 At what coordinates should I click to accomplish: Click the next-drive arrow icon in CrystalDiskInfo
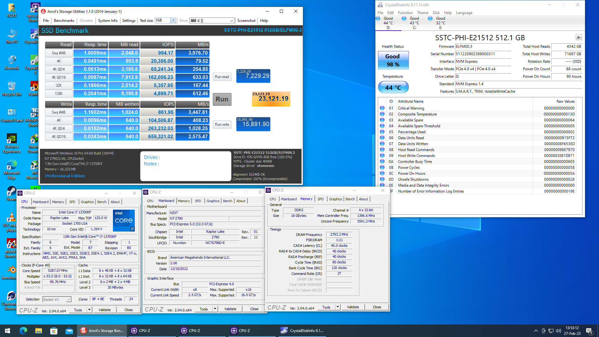tap(579, 37)
